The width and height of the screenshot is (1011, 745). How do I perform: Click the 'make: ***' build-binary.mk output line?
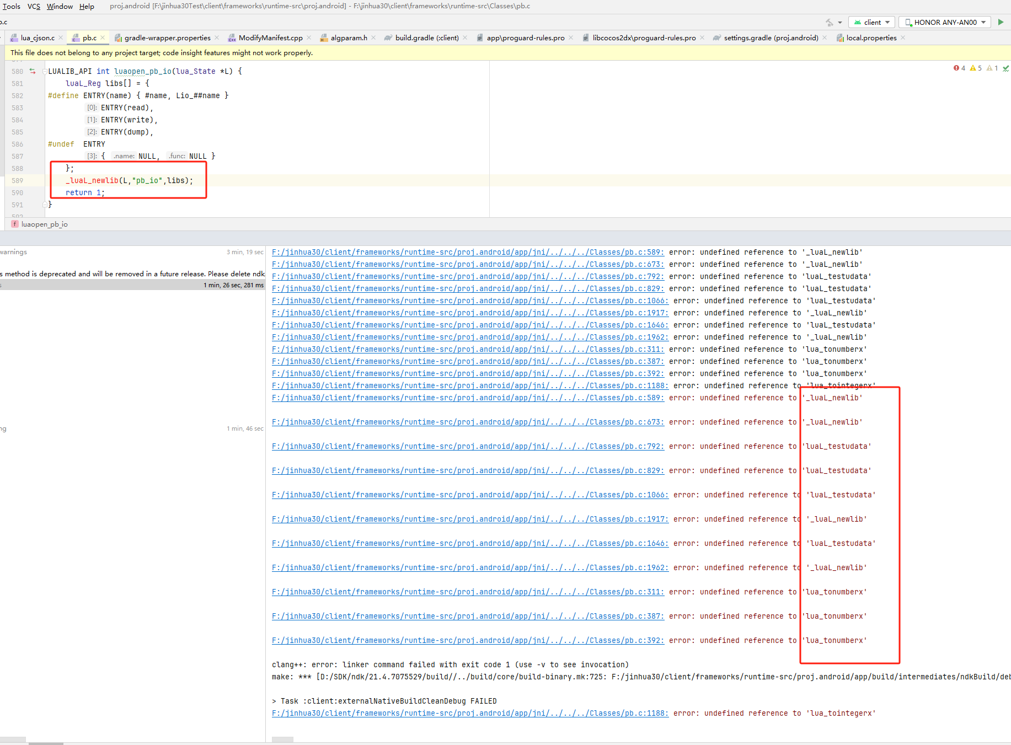(641, 677)
